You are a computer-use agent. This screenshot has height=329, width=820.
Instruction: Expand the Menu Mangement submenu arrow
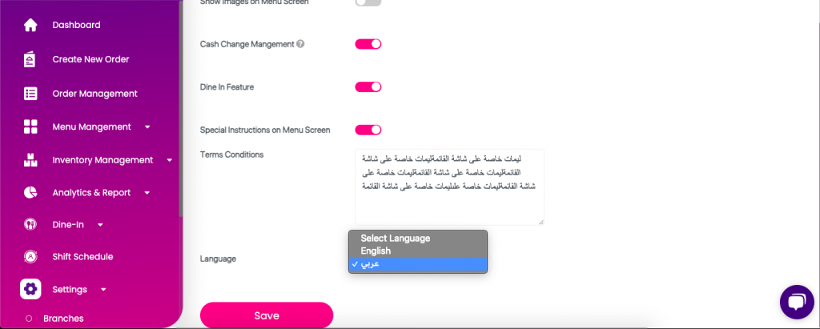[147, 126]
